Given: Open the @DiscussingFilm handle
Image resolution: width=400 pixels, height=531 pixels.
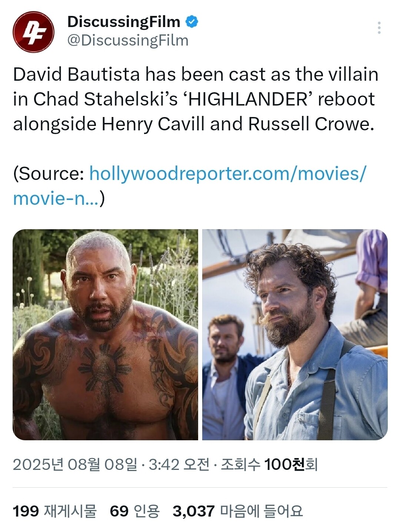Looking at the screenshot, I should (x=128, y=40).
